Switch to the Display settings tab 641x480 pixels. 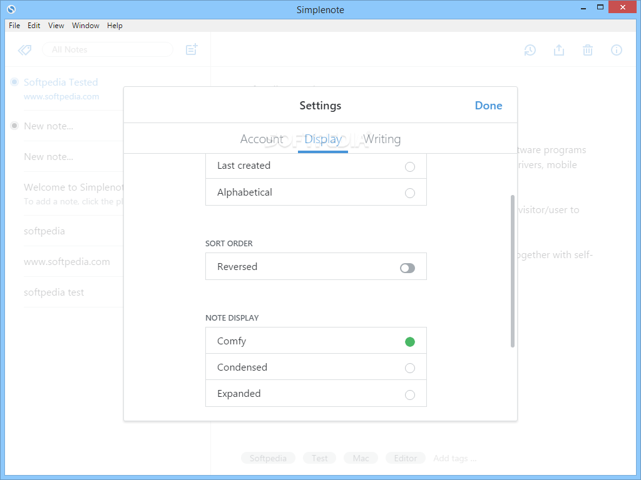pos(323,139)
